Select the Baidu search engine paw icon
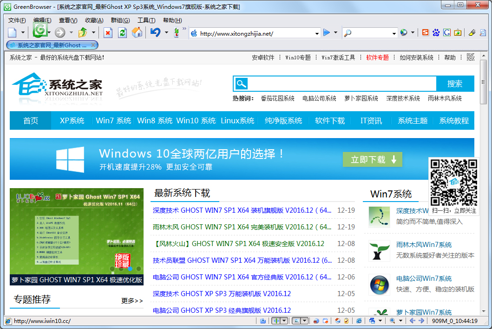 point(436,32)
